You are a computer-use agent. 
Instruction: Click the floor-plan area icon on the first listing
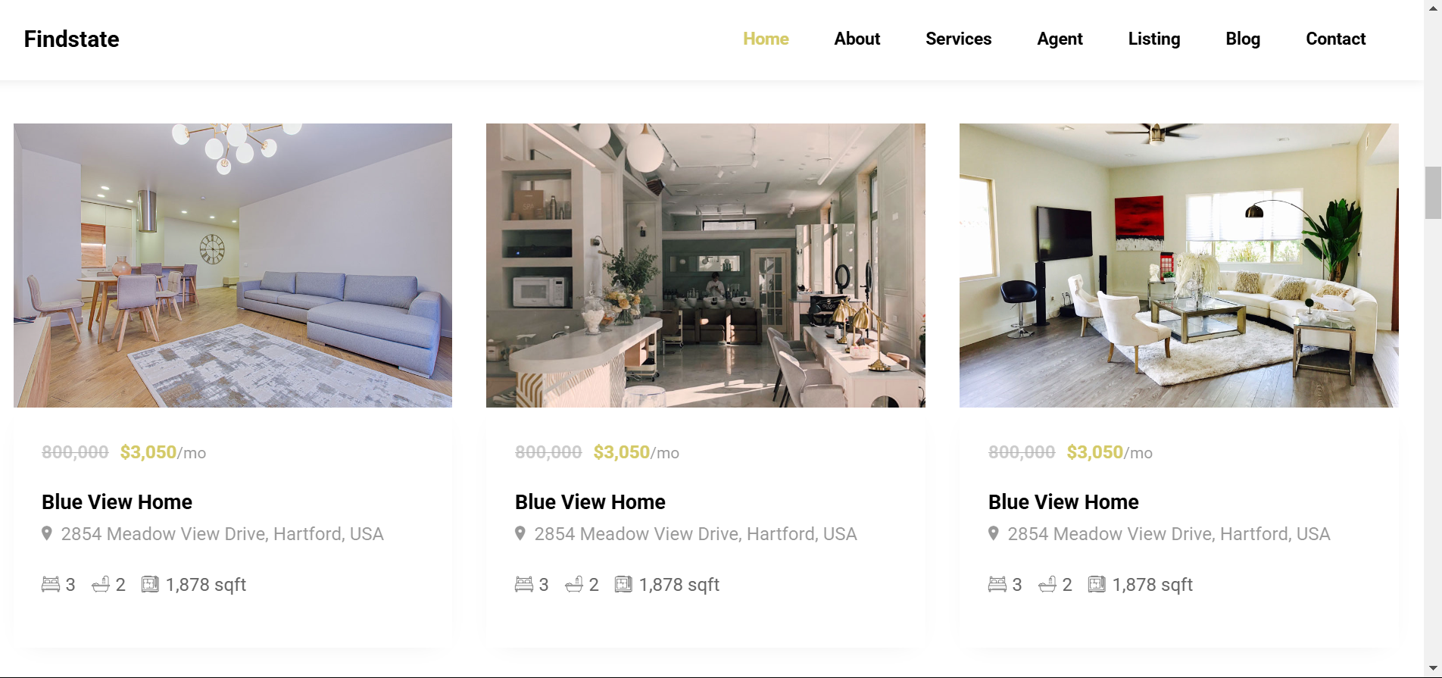click(x=150, y=584)
